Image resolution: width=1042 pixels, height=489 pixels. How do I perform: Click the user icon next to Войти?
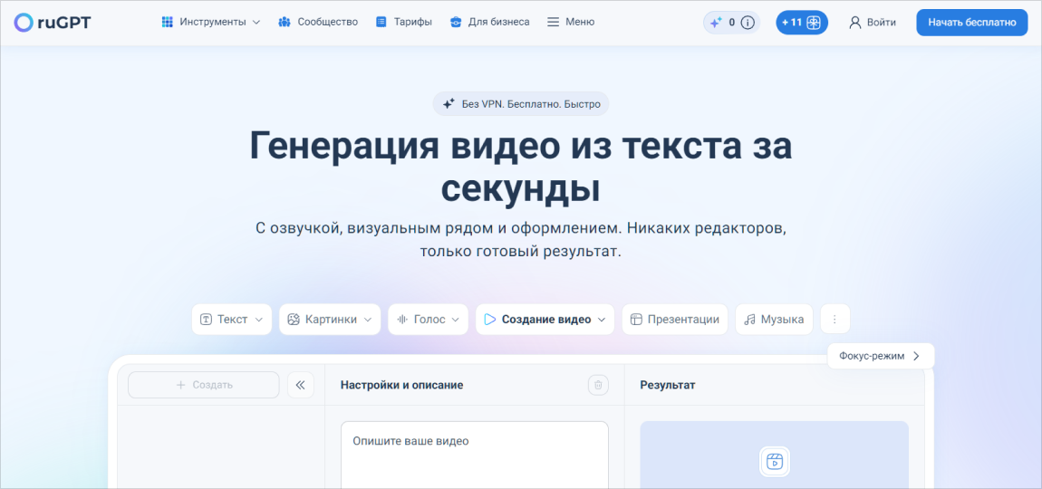(854, 23)
